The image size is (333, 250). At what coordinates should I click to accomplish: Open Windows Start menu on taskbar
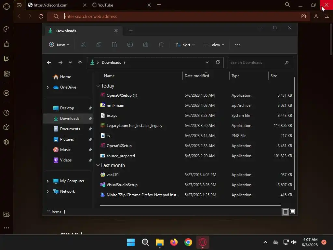(x=131, y=242)
